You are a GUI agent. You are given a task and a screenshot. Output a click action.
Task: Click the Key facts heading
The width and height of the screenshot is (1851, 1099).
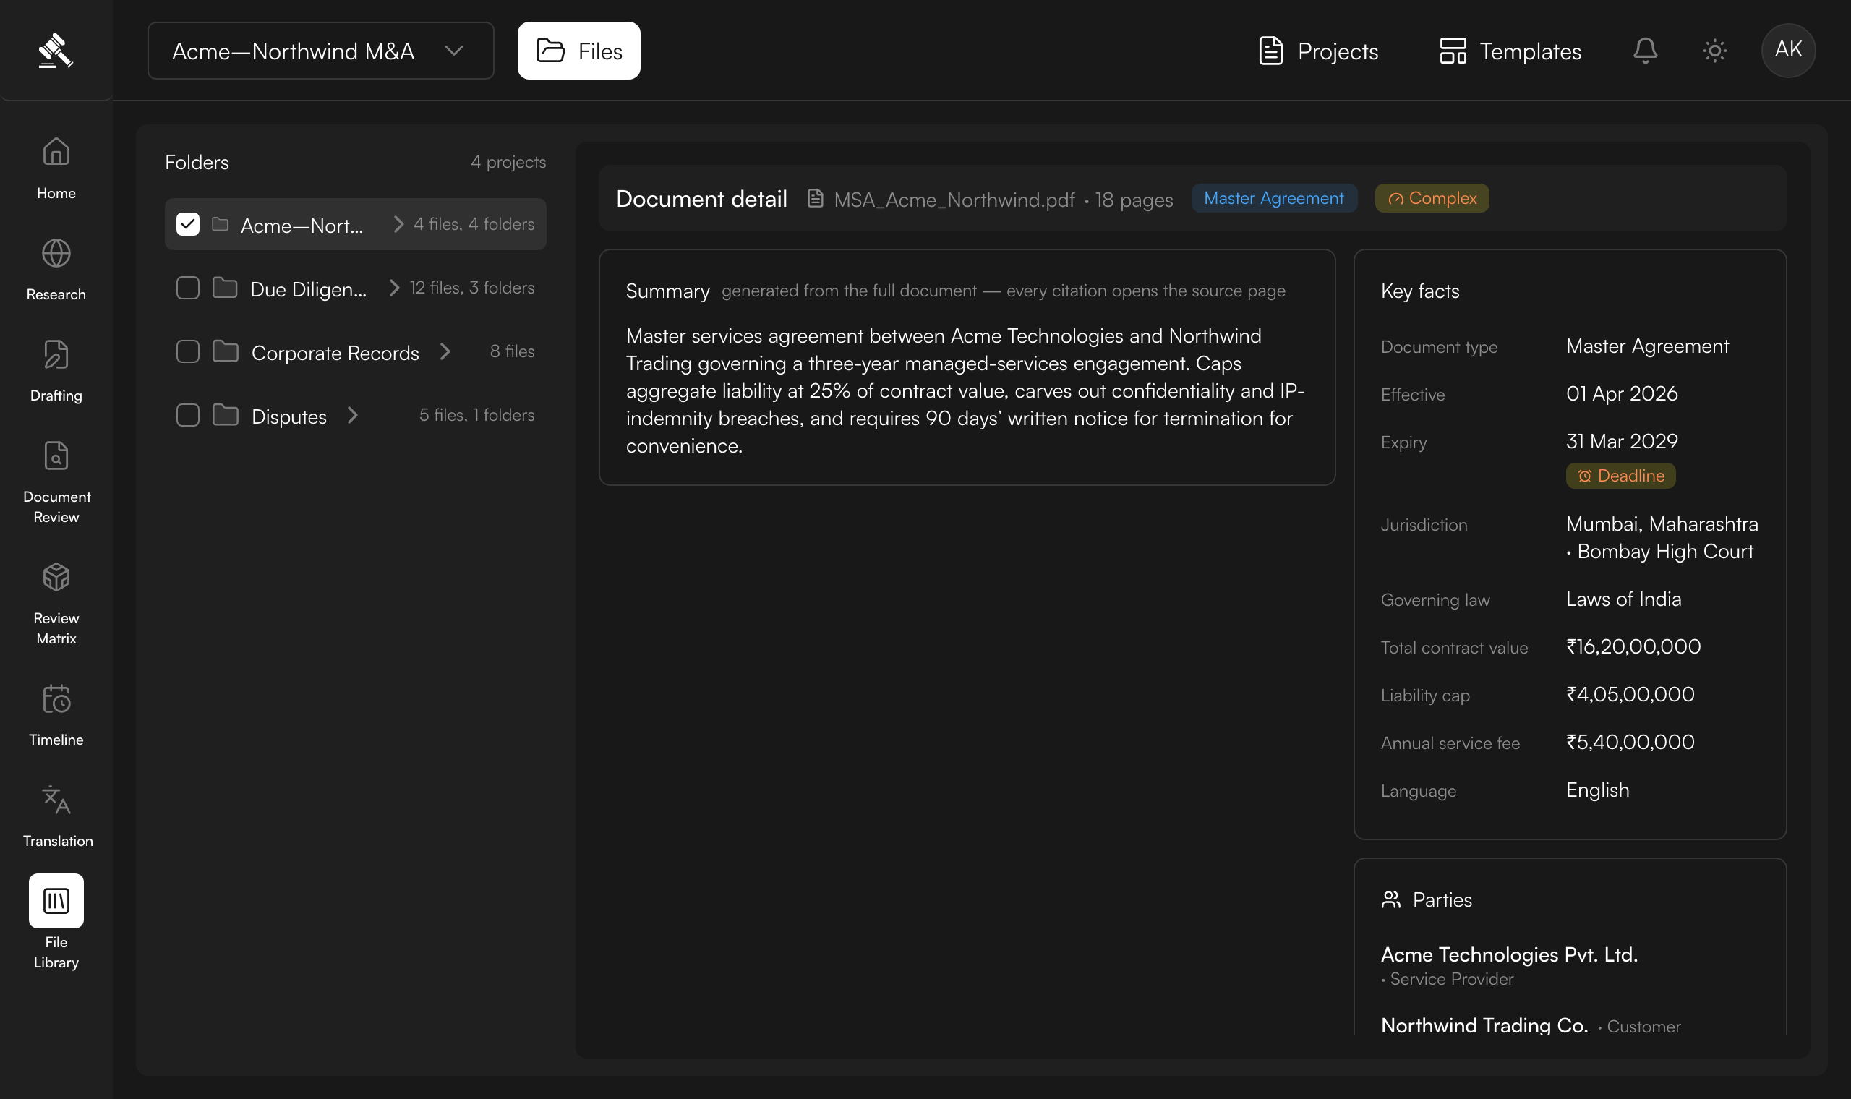(1419, 291)
